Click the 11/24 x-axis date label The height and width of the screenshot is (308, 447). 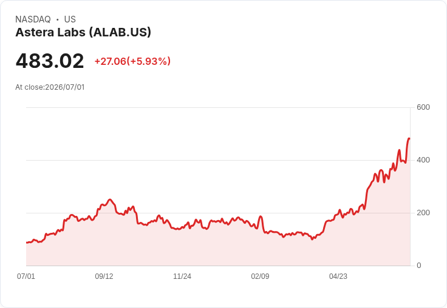pos(182,276)
